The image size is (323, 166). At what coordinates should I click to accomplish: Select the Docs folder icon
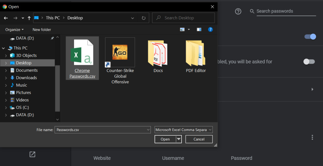(x=158, y=53)
